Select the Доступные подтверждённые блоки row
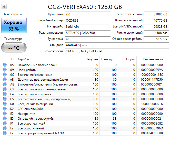 pyautogui.click(x=83, y=79)
